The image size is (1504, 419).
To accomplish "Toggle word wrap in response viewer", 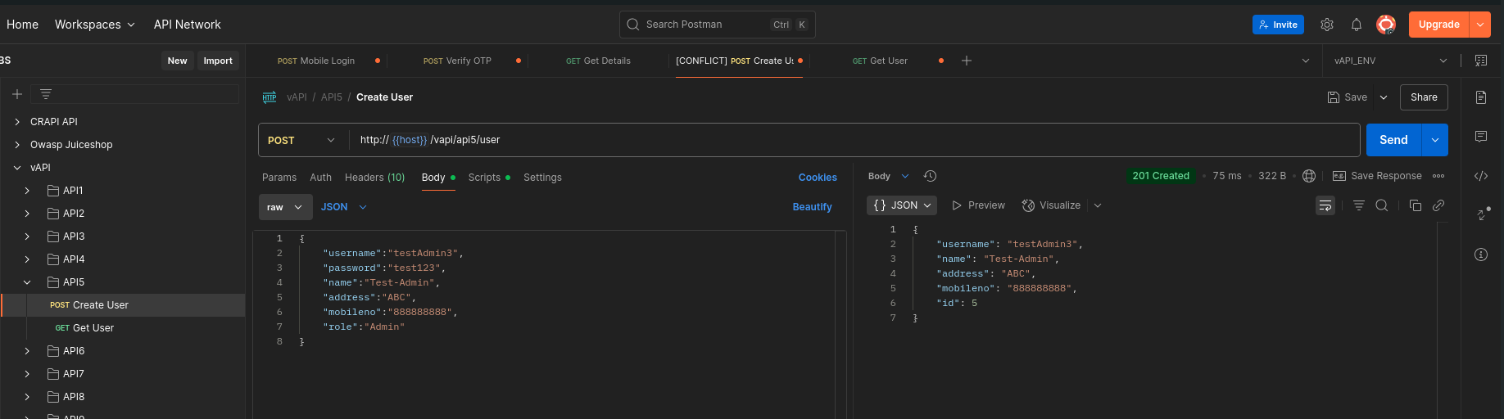I will (x=1325, y=205).
